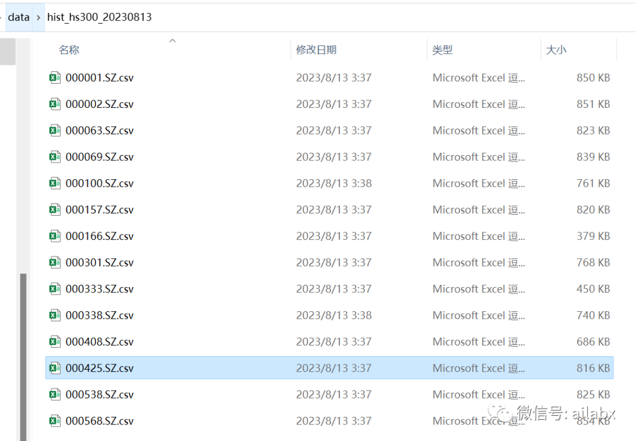Click the Excel icon of 000568.SZ.csv
636x441 pixels.
click(55, 421)
